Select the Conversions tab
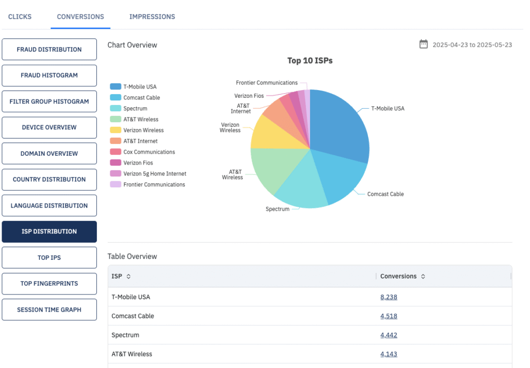 80,17
